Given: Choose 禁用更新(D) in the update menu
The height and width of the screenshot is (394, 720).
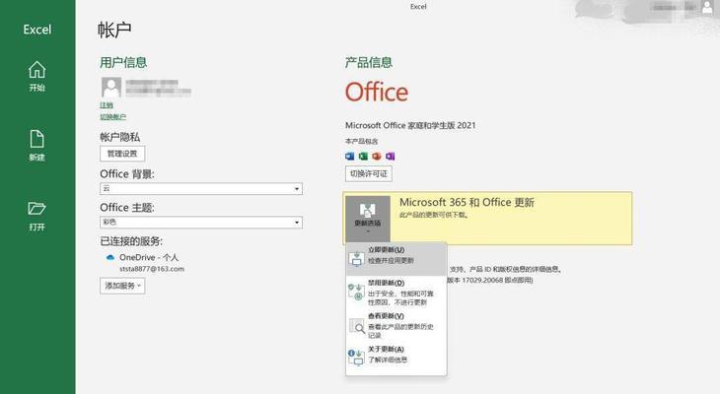Looking at the screenshot, I should coord(396,293).
